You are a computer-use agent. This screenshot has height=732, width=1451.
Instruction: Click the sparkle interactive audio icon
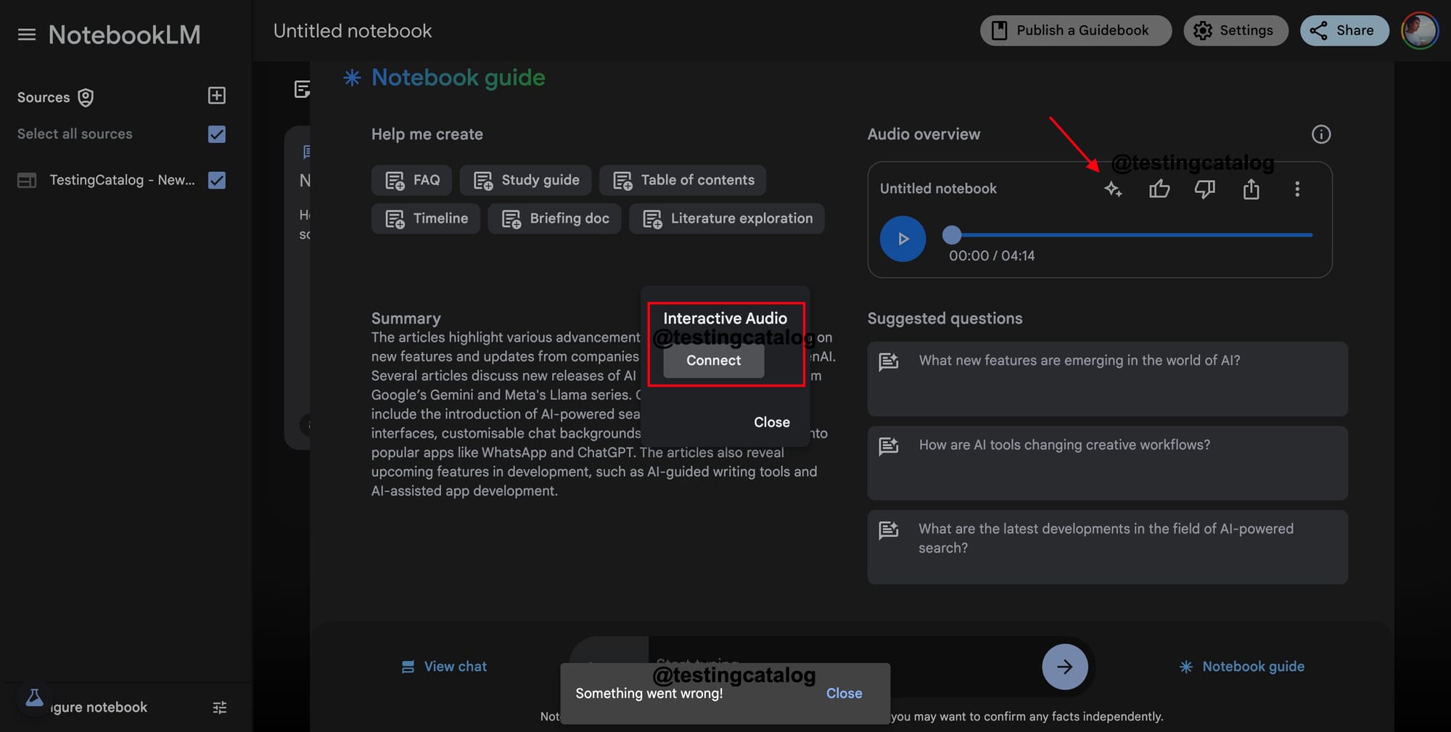coord(1113,189)
